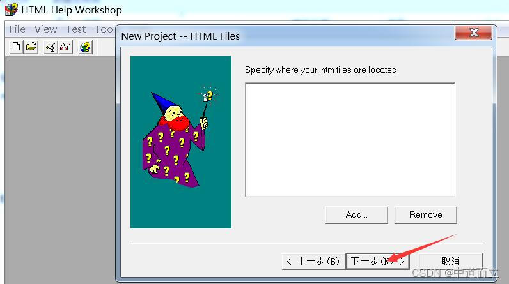Click the New file toolbar icon
The width and height of the screenshot is (509, 284).
coord(16,47)
